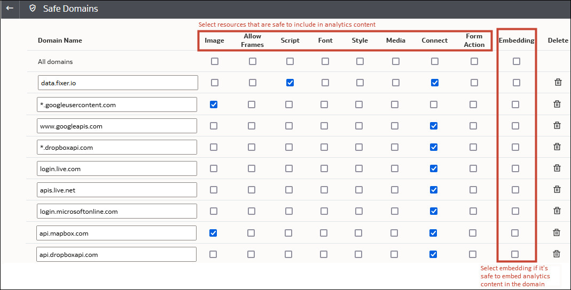Edit the data.fixer.io domain field
This screenshot has height=290, width=571.
point(118,83)
